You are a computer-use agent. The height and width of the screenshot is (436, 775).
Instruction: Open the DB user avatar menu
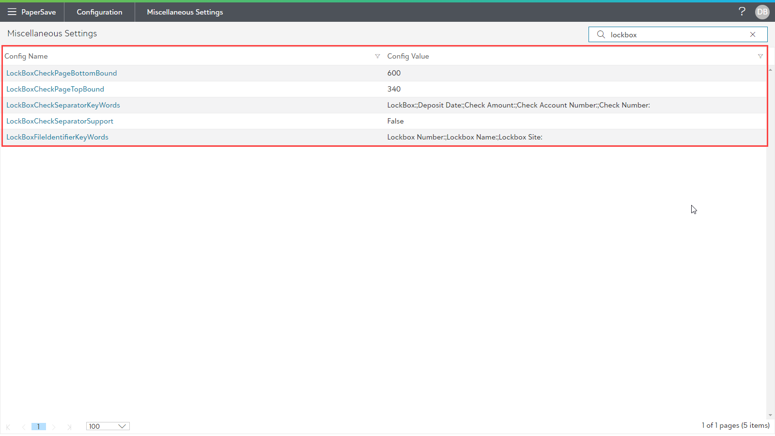(x=762, y=12)
